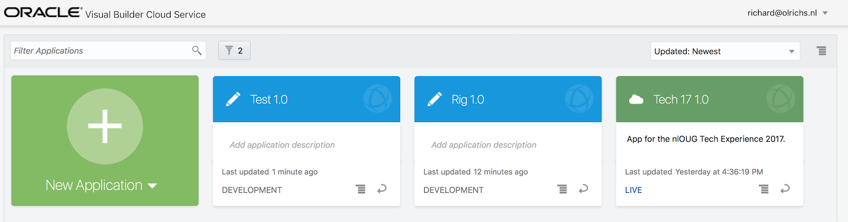
Task: Click the LIVE status link on Tech 17
Action: [633, 190]
